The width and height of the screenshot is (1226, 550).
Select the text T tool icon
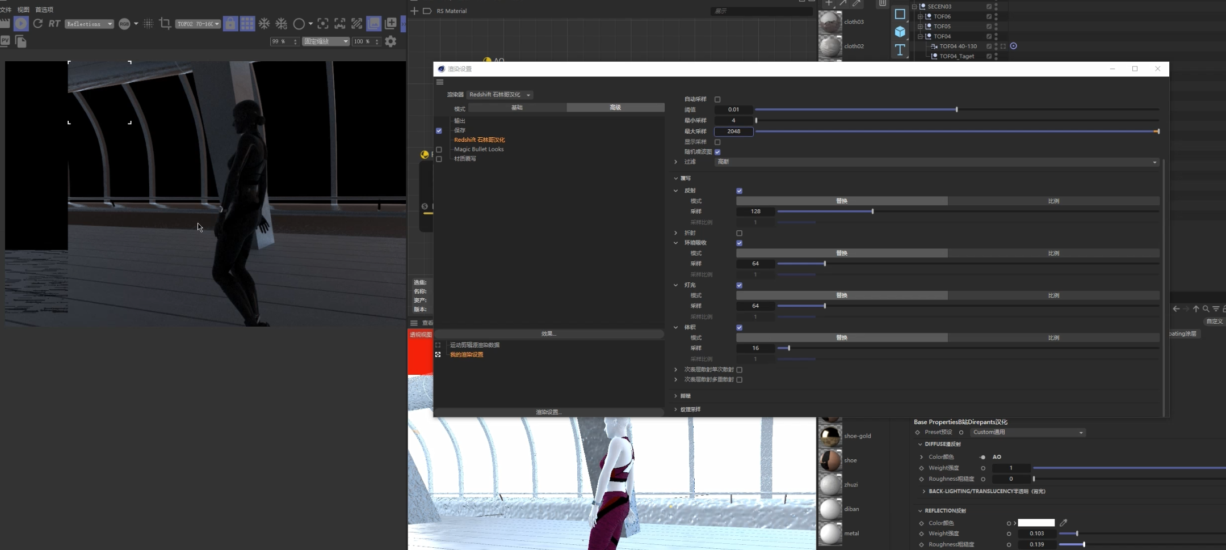tap(900, 50)
